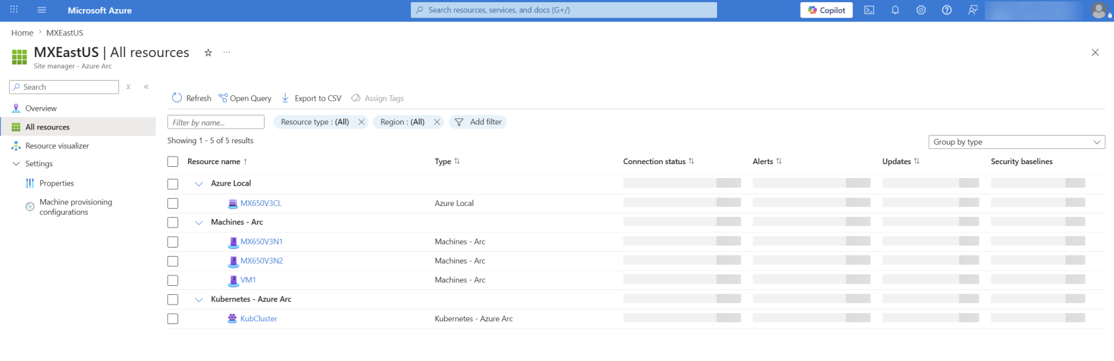Open the more options ellipsis beside title

227,52
